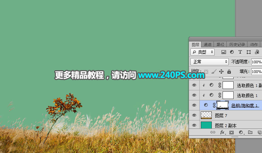Open the fx layer style menu
The image size is (262, 153).
coord(223,132)
